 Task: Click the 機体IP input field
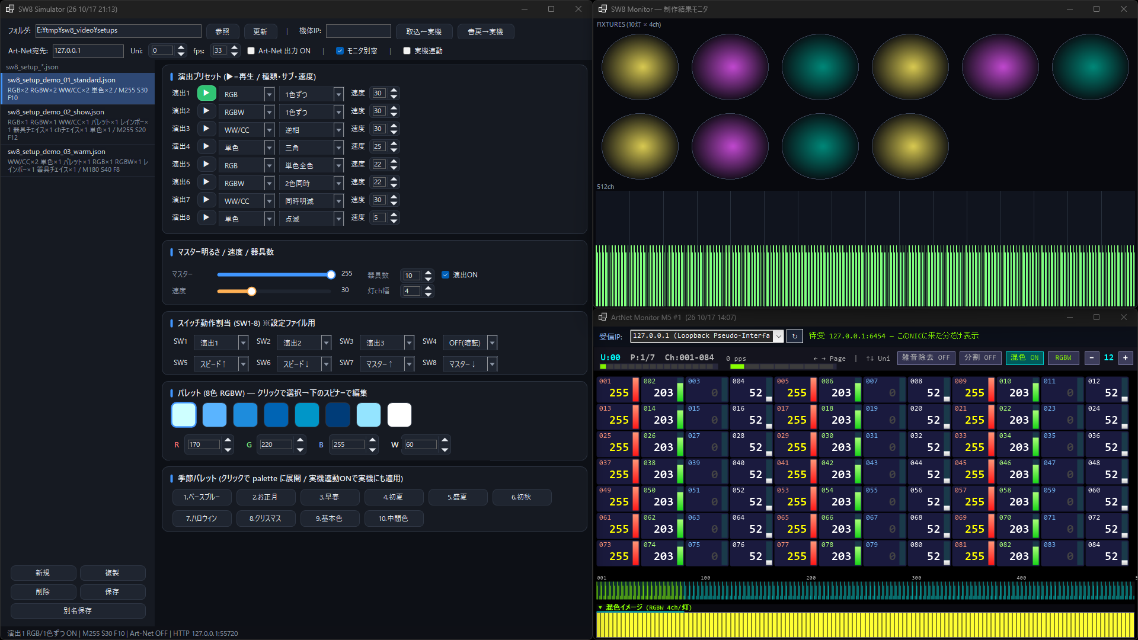(358, 31)
